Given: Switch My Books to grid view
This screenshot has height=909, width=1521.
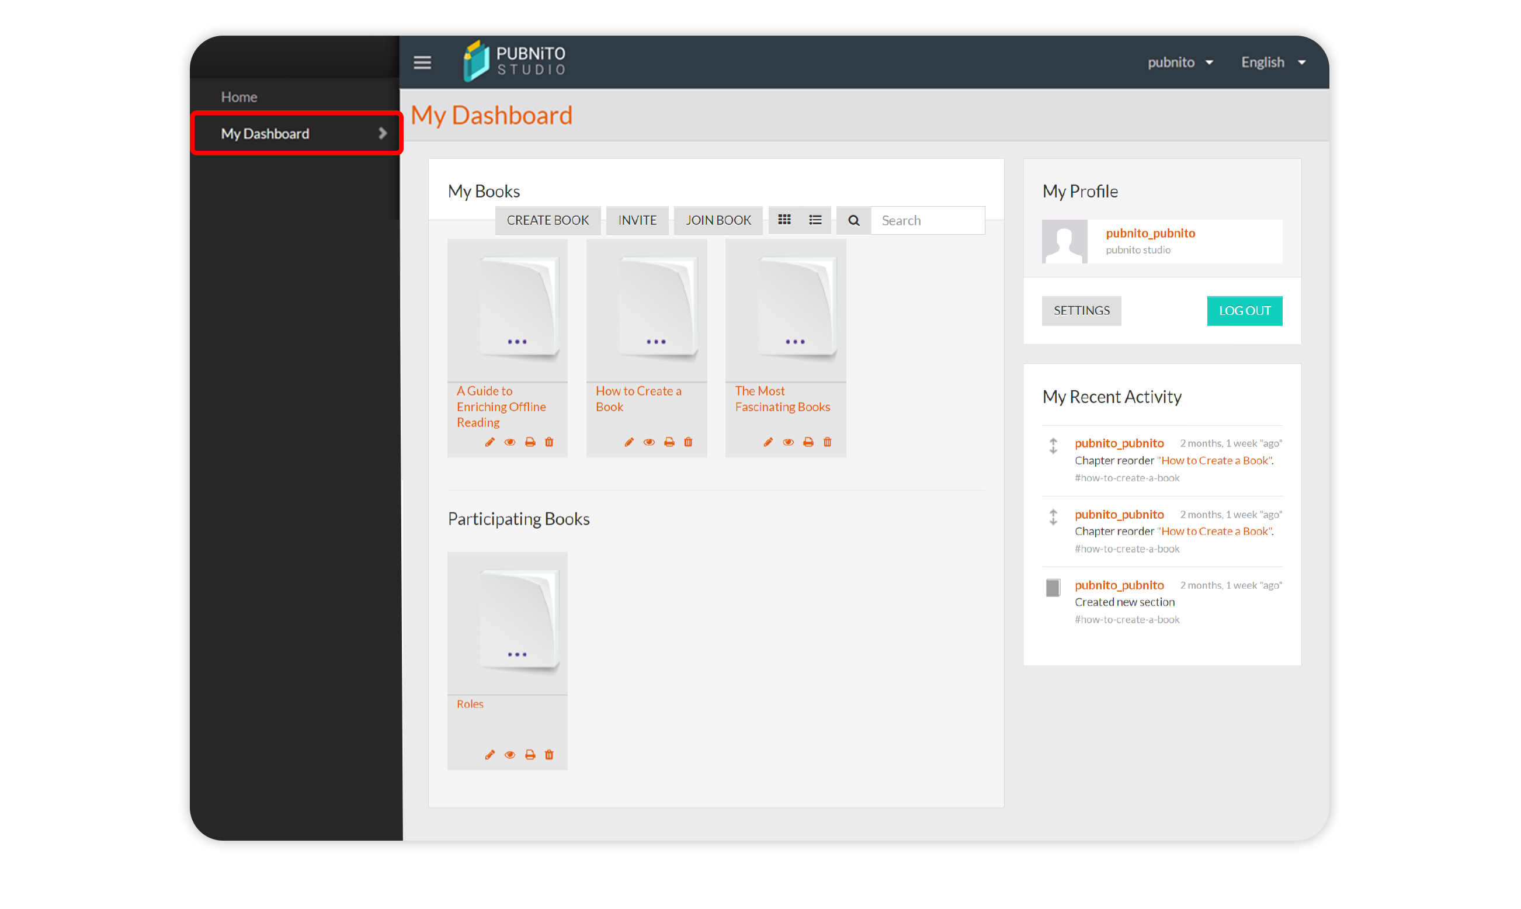Looking at the screenshot, I should point(784,220).
